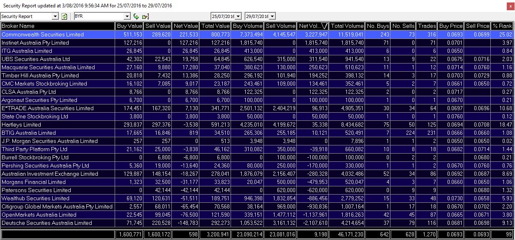The image size is (515, 240).
Task: Select the Morgans Financial Limited row
Action: tap(257, 182)
